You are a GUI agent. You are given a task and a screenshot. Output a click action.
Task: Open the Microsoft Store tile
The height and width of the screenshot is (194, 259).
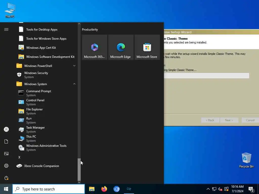point(147,47)
